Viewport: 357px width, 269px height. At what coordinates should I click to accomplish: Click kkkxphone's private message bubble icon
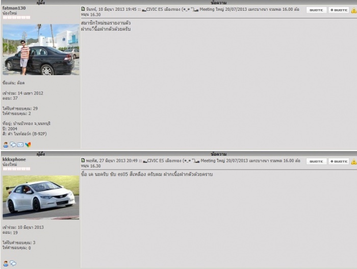(13, 263)
